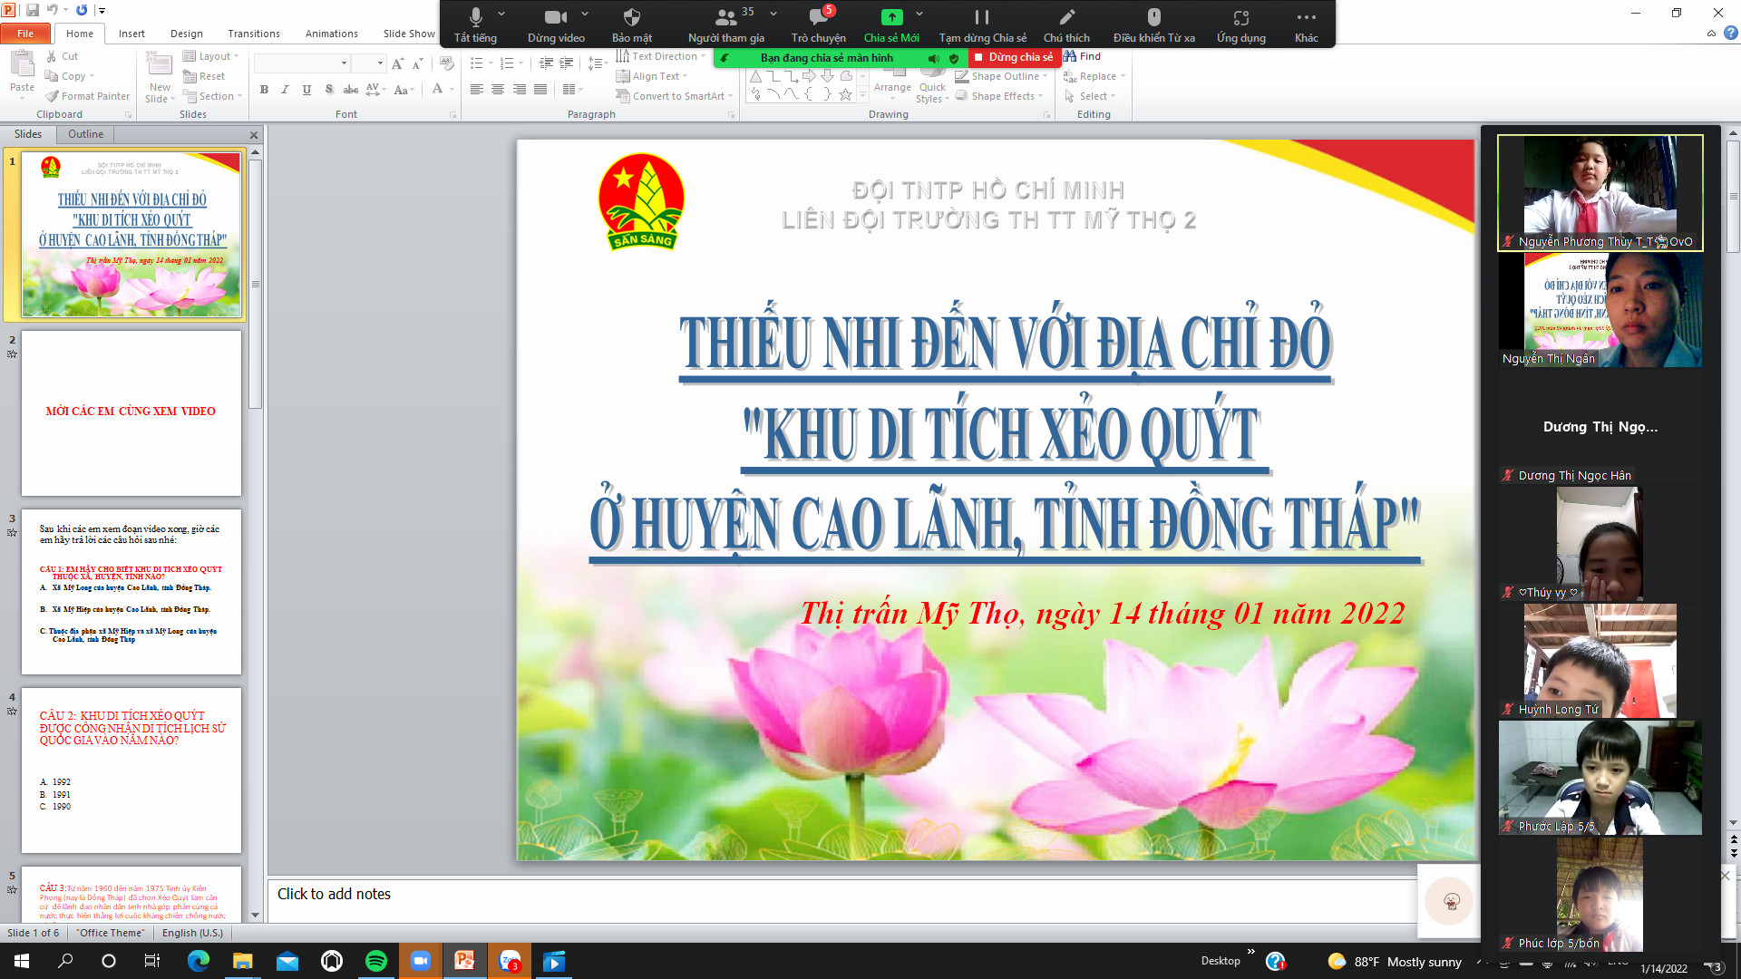Stop sharing with Dừng chia sẻ button
Screen dimensions: 1741x979
coord(1014,57)
